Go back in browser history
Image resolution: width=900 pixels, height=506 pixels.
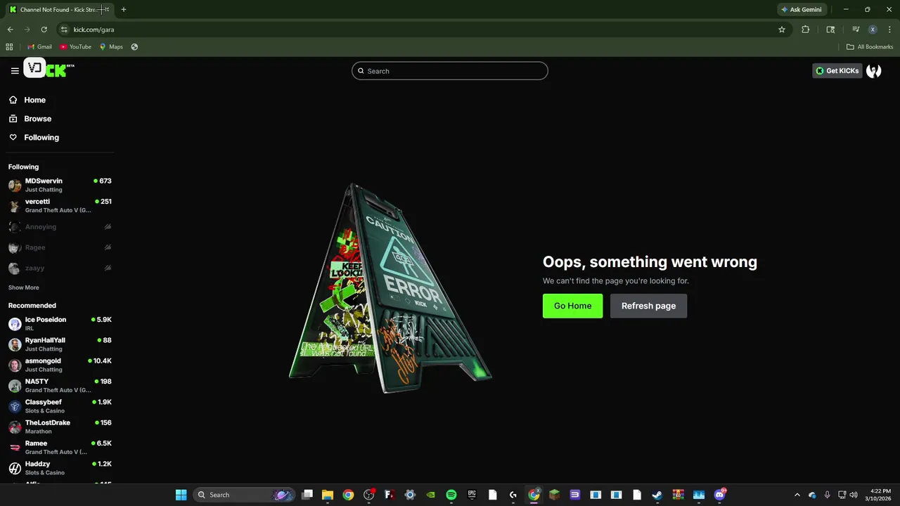pos(10,30)
